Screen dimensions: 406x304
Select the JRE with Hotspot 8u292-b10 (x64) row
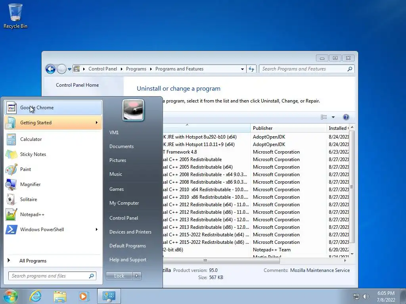click(x=256, y=137)
